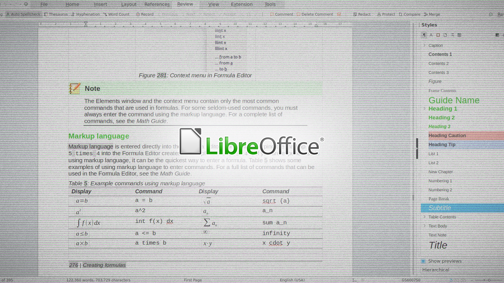Click Delete Comment
This screenshot has height=283, width=504.
pyautogui.click(x=315, y=14)
